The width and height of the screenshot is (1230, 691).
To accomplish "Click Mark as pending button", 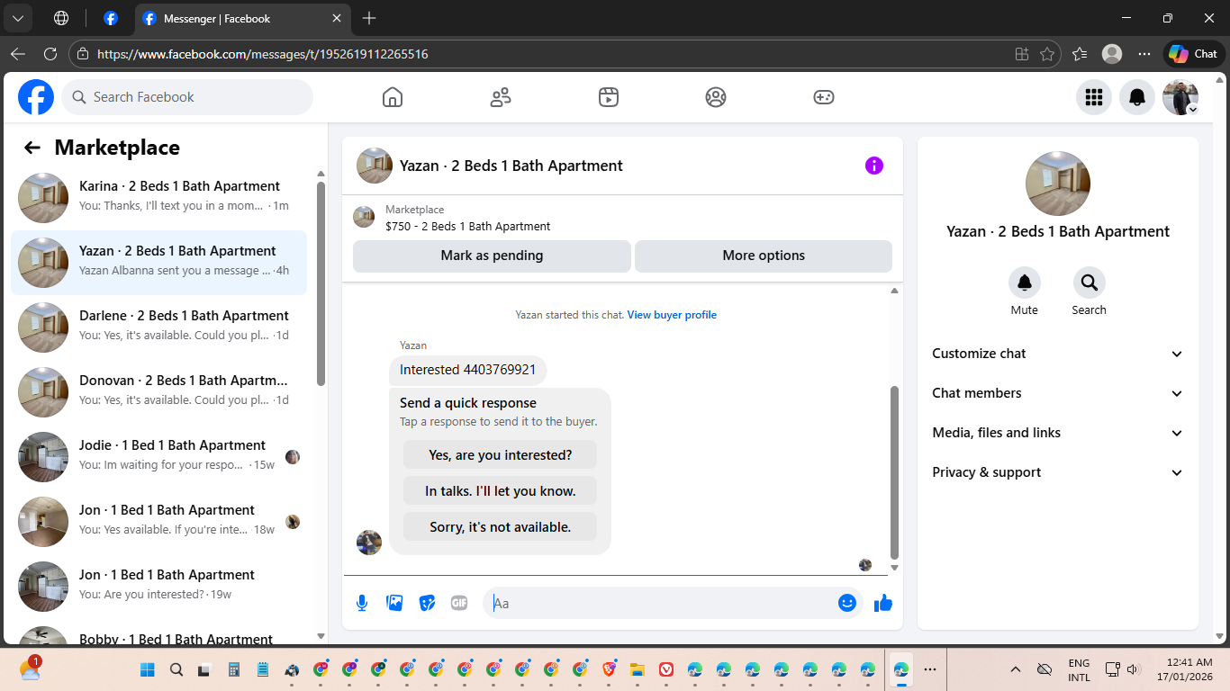I will [x=492, y=256].
